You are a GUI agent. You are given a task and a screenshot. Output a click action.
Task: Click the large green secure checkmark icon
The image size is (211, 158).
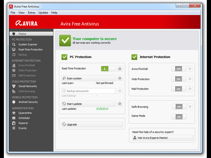pos(65,40)
